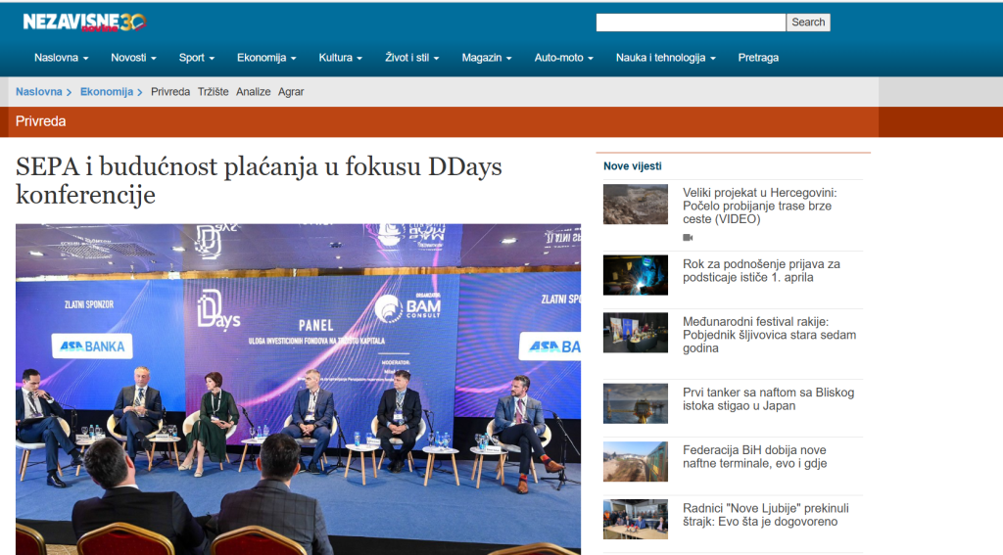
Task: Open the welding photo thumbnail
Action: [635, 275]
